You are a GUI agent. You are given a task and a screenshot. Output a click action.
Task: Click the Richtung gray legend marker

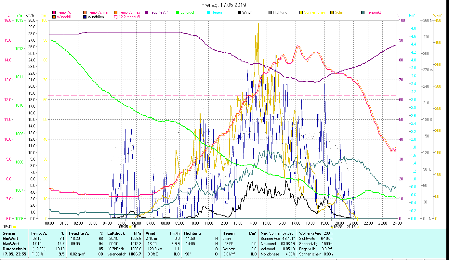(270, 13)
